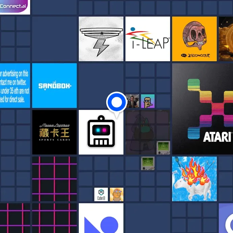The image size is (233, 233).
Task: Click the Connect.ai logo tile
Action: (15, 7)
